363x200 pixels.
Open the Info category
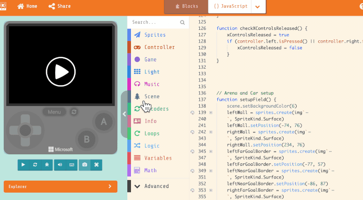(158, 121)
